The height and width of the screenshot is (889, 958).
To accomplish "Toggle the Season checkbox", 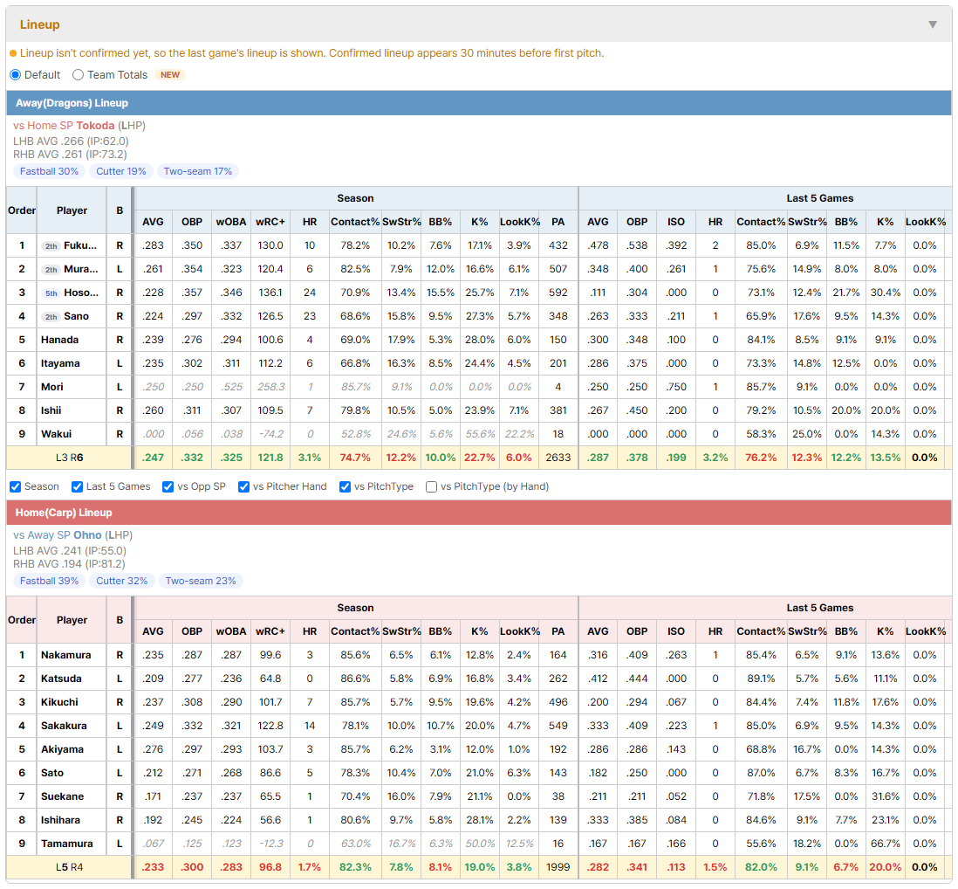I will click(16, 486).
